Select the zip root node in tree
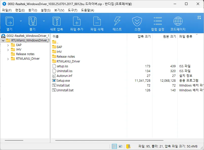Image resolution: width=204 pixels, height=150 pixels. pyautogui.click(x=25, y=36)
